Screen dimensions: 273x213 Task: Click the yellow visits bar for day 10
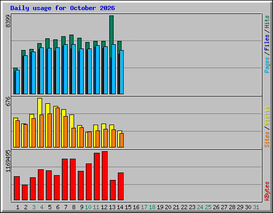click(x=86, y=140)
